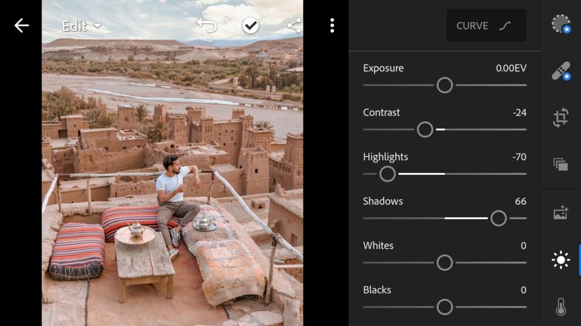This screenshot has height=326, width=581.
Task: Open the Crop and rotate tool
Action: point(561,118)
